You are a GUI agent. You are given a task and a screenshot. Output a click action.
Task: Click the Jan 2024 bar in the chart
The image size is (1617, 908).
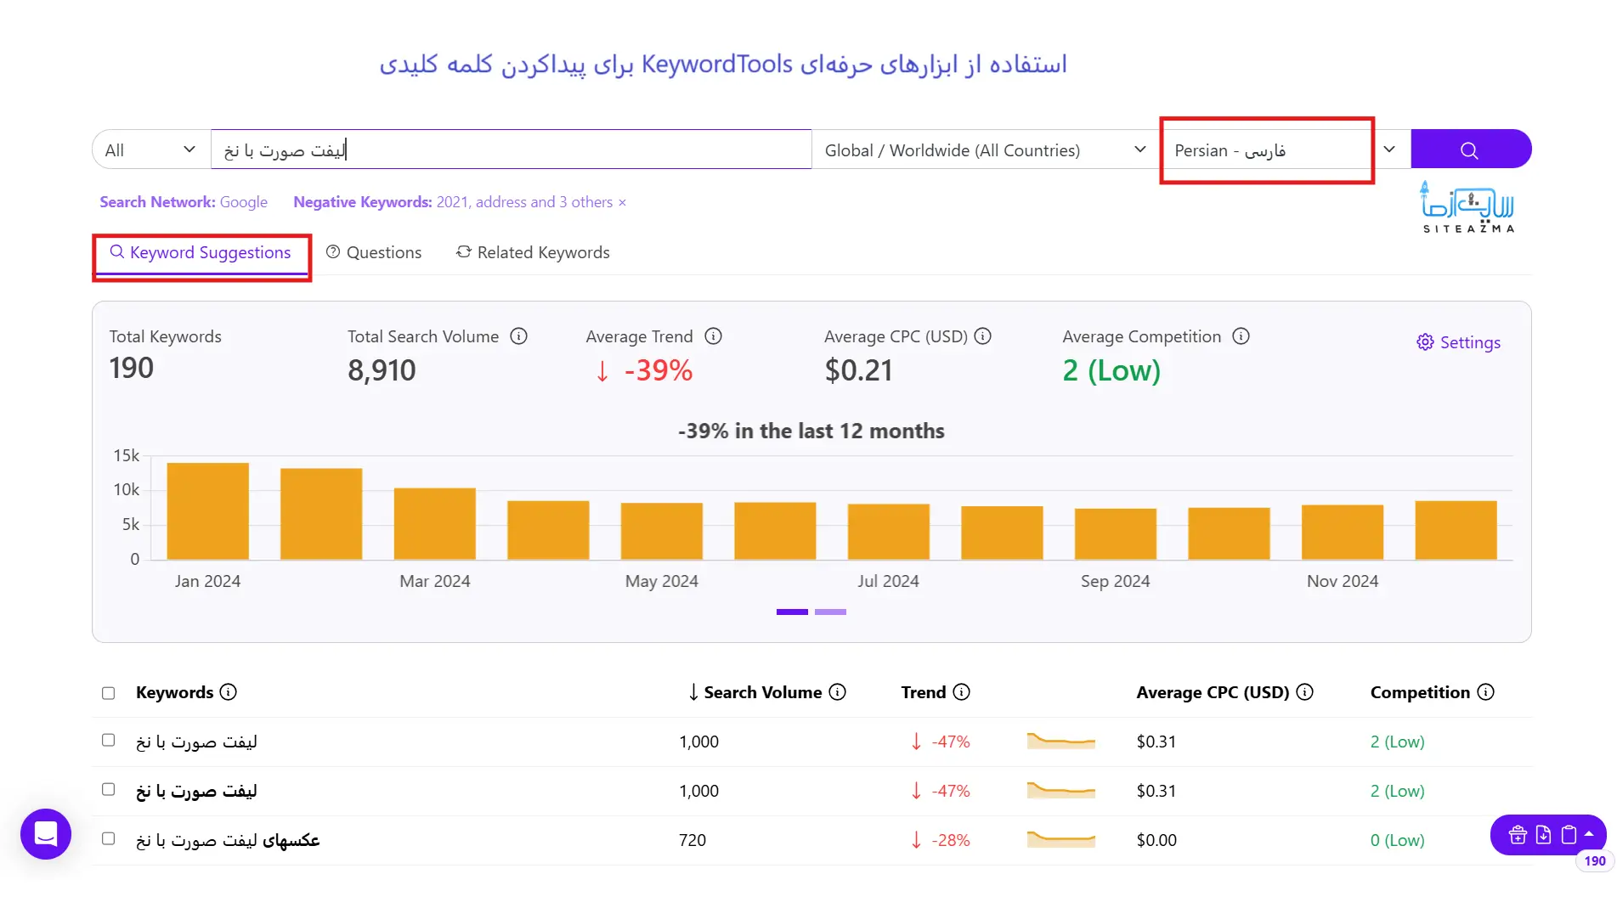207,510
